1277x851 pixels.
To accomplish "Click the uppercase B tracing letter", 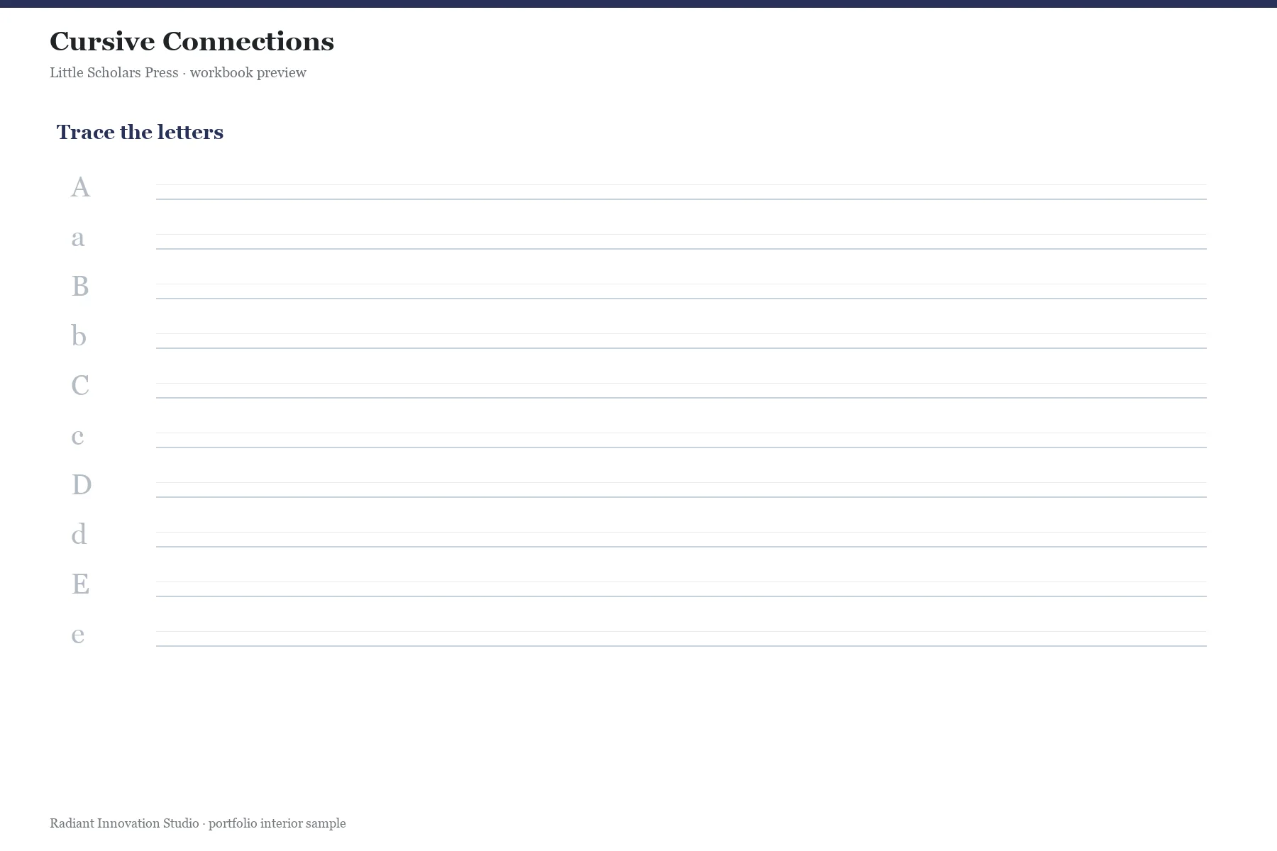I will [80, 287].
